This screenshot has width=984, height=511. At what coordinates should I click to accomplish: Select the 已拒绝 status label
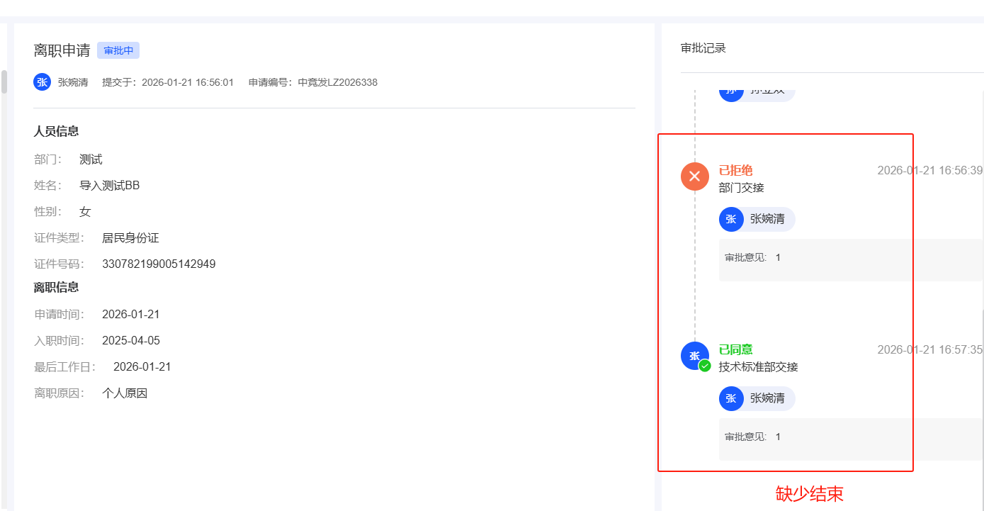(x=735, y=170)
